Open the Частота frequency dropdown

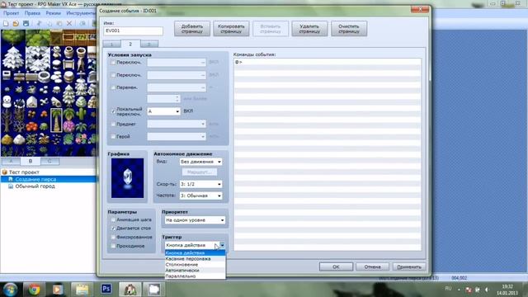(x=200, y=196)
